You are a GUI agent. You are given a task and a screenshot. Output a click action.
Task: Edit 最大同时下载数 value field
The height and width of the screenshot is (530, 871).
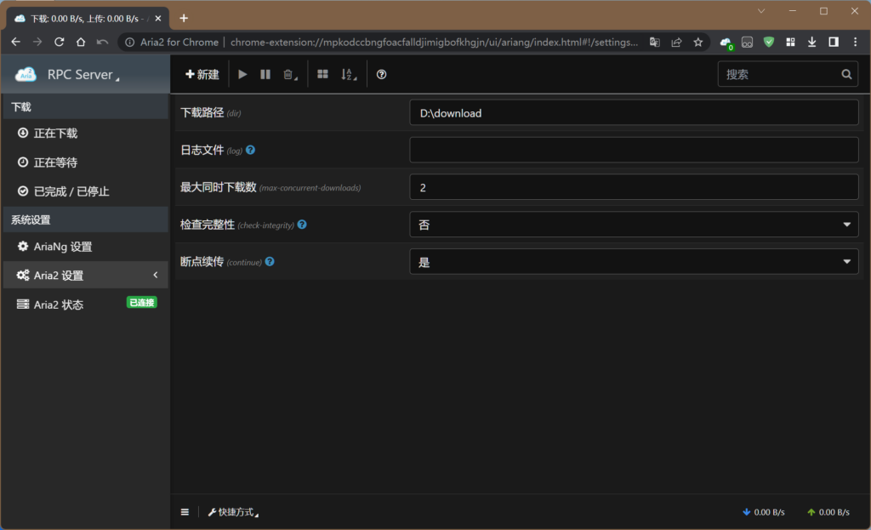[634, 187]
